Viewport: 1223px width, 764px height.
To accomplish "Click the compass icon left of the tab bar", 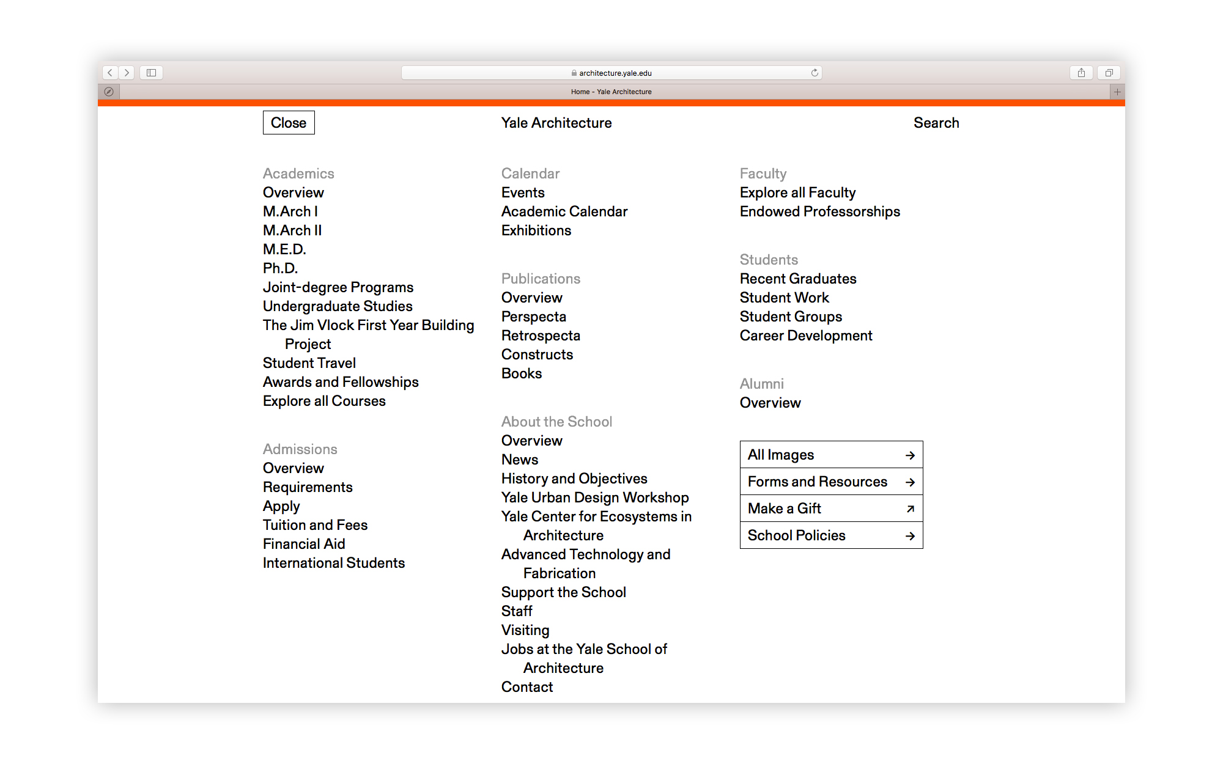I will tap(109, 92).
